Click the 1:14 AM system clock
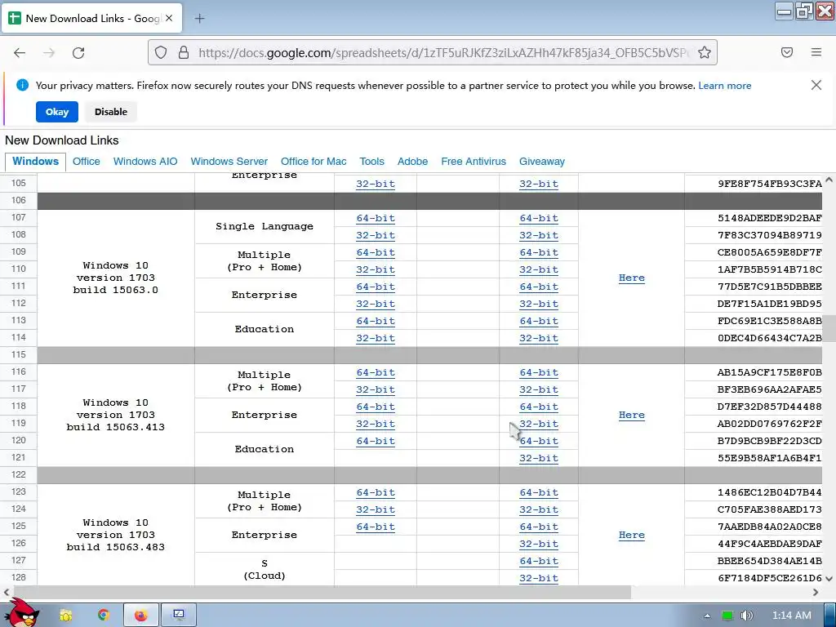 pos(792,616)
